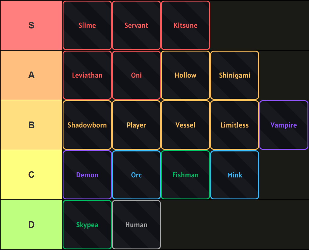Image resolution: width=309 pixels, height=250 pixels.
Task: Select the Limitless tile
Action: 235,125
